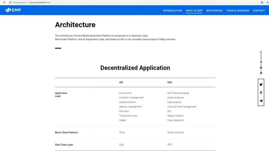
Task: Select the Block Chain Platform row label
Action: coord(66,133)
